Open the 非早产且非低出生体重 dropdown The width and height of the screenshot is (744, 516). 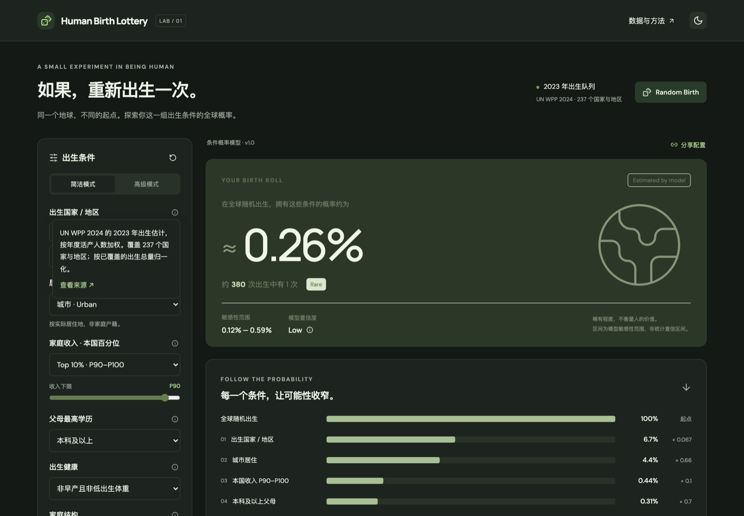click(115, 489)
